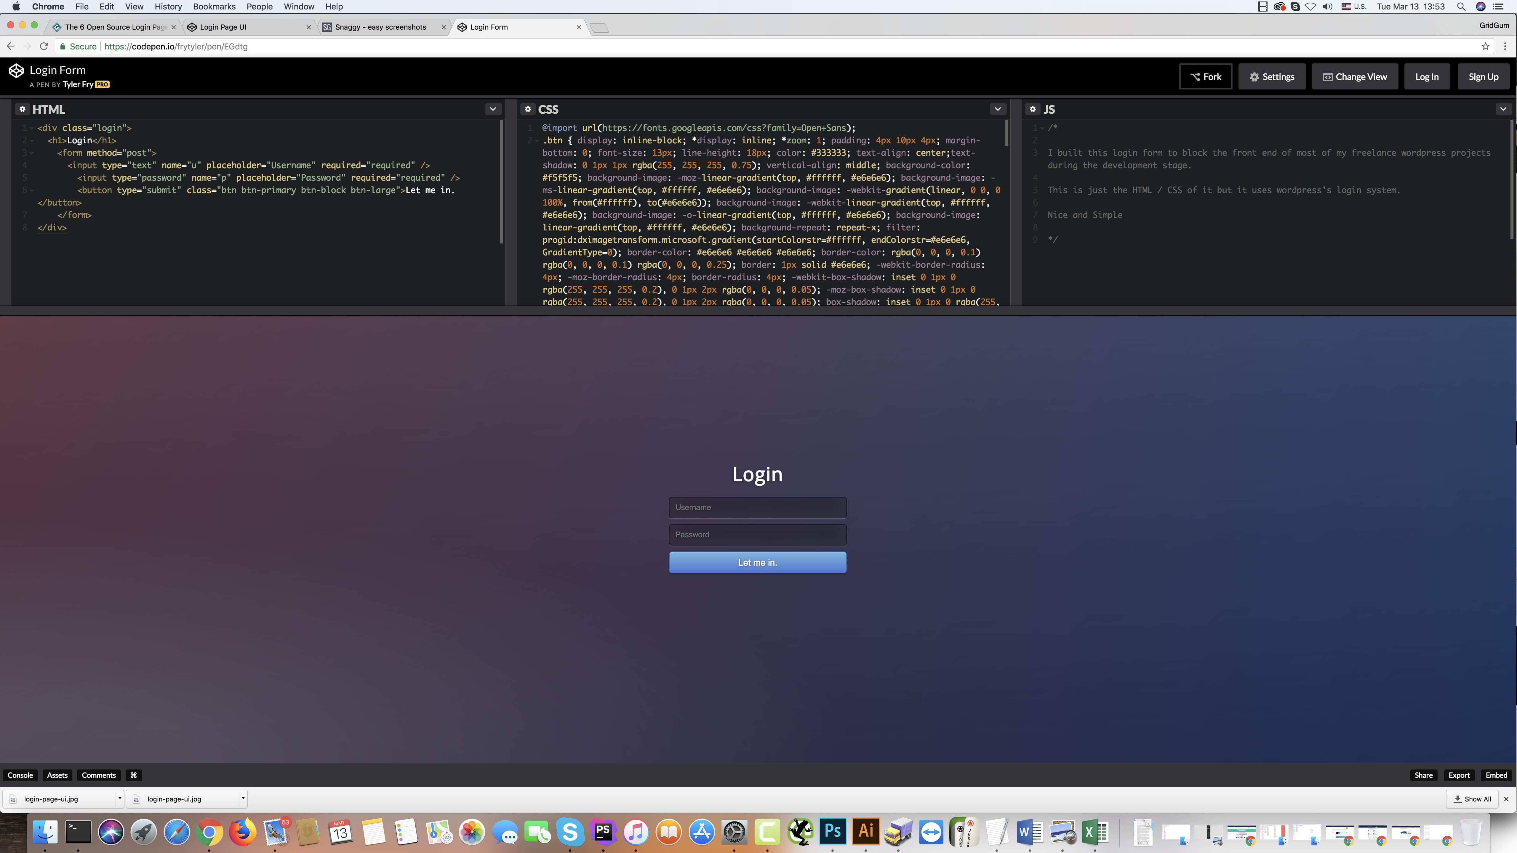Click the Export button
1517x853 pixels.
(1459, 775)
